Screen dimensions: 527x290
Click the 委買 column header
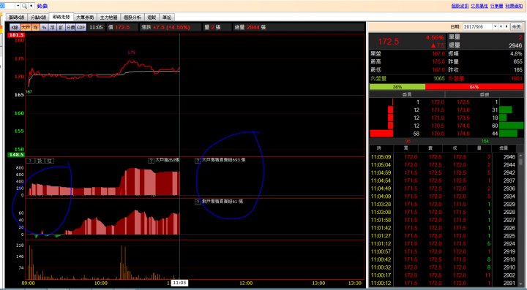click(407, 94)
